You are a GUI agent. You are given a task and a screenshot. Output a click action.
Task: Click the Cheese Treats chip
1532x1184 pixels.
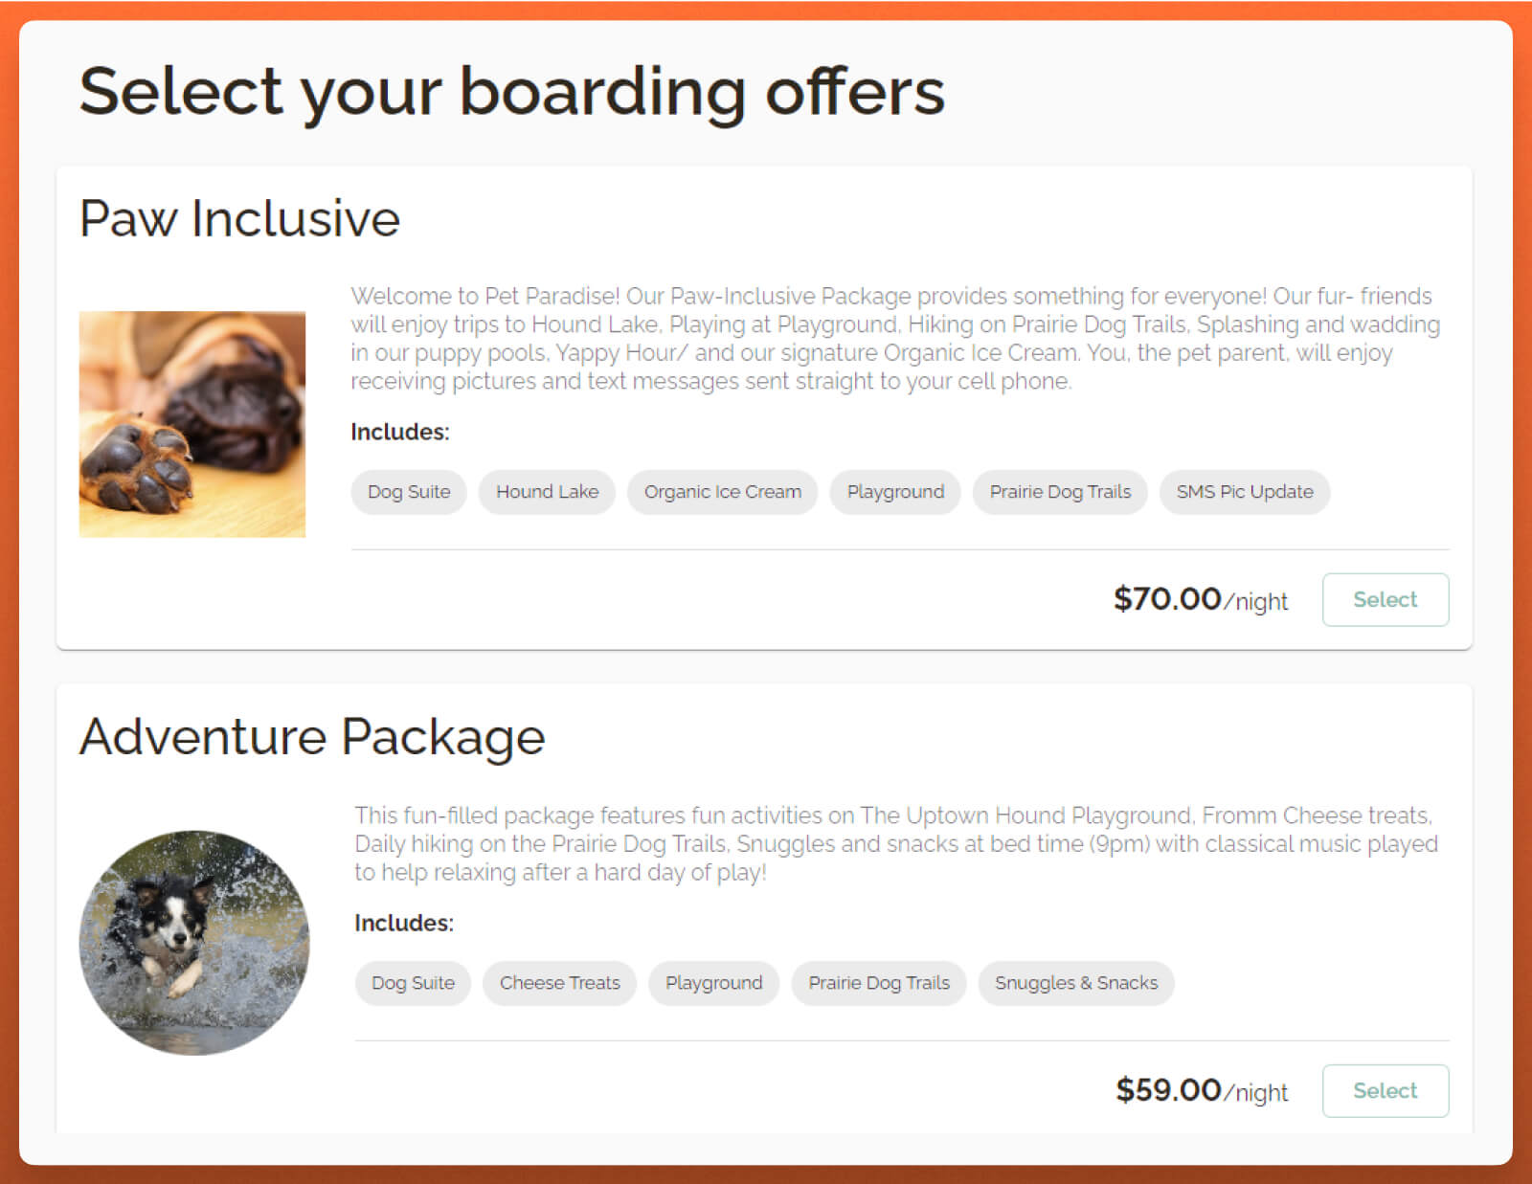tap(559, 983)
